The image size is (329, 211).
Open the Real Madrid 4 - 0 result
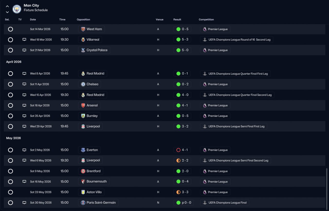click(182, 95)
